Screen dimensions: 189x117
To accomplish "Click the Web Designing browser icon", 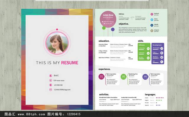I will pyautogui.click(x=162, y=48).
